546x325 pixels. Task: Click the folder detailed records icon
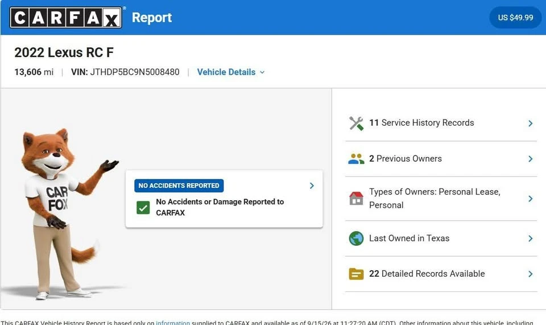[356, 274]
